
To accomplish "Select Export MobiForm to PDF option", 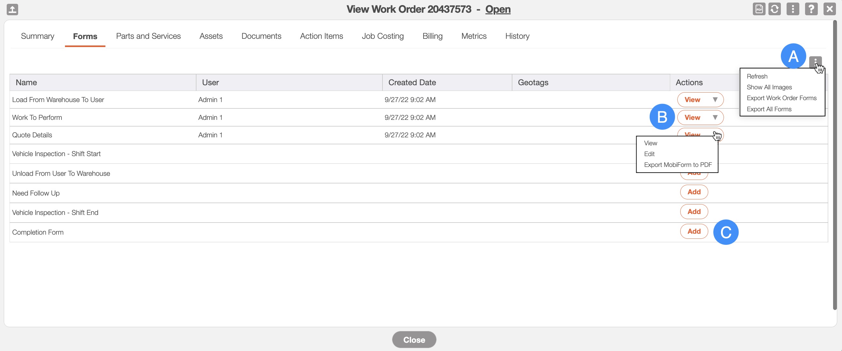I will point(678,165).
